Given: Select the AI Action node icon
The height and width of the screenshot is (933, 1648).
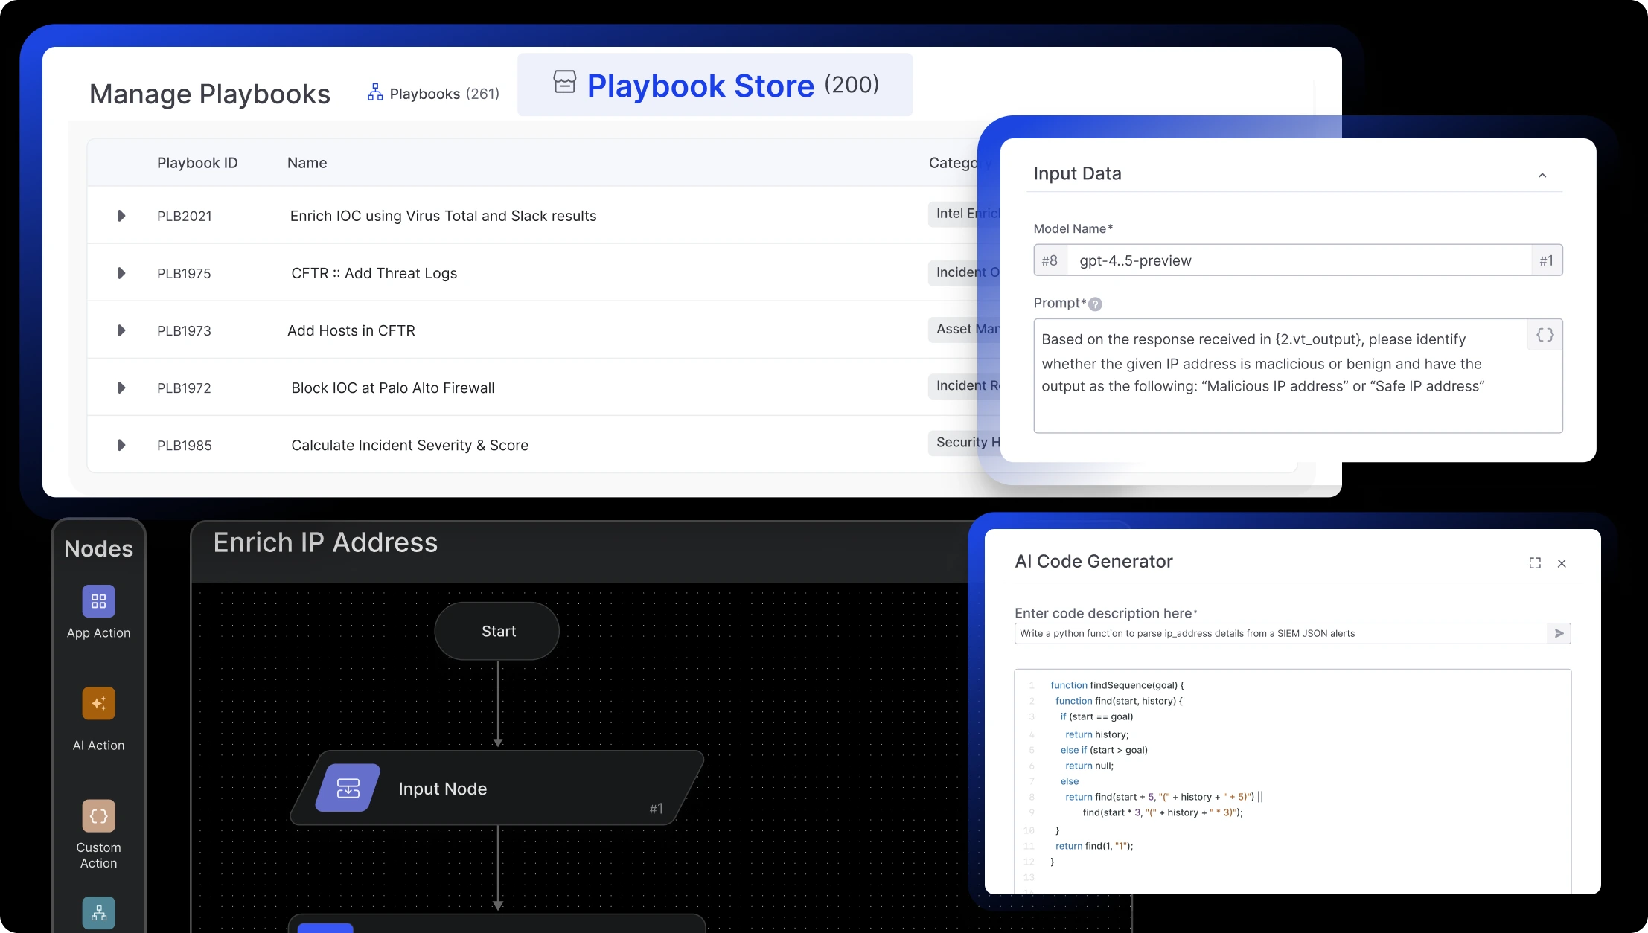Looking at the screenshot, I should pyautogui.click(x=98, y=703).
